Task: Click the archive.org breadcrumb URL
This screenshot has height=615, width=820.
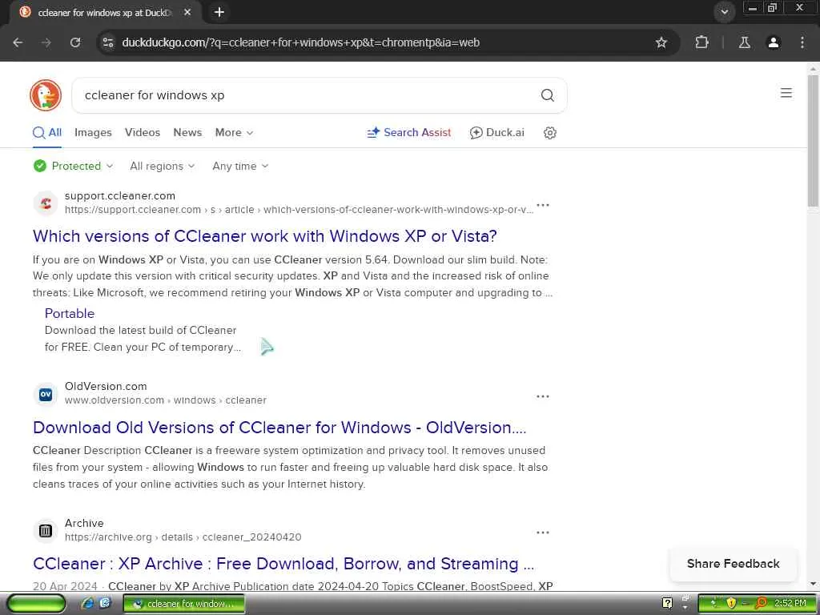Action: pyautogui.click(x=183, y=537)
